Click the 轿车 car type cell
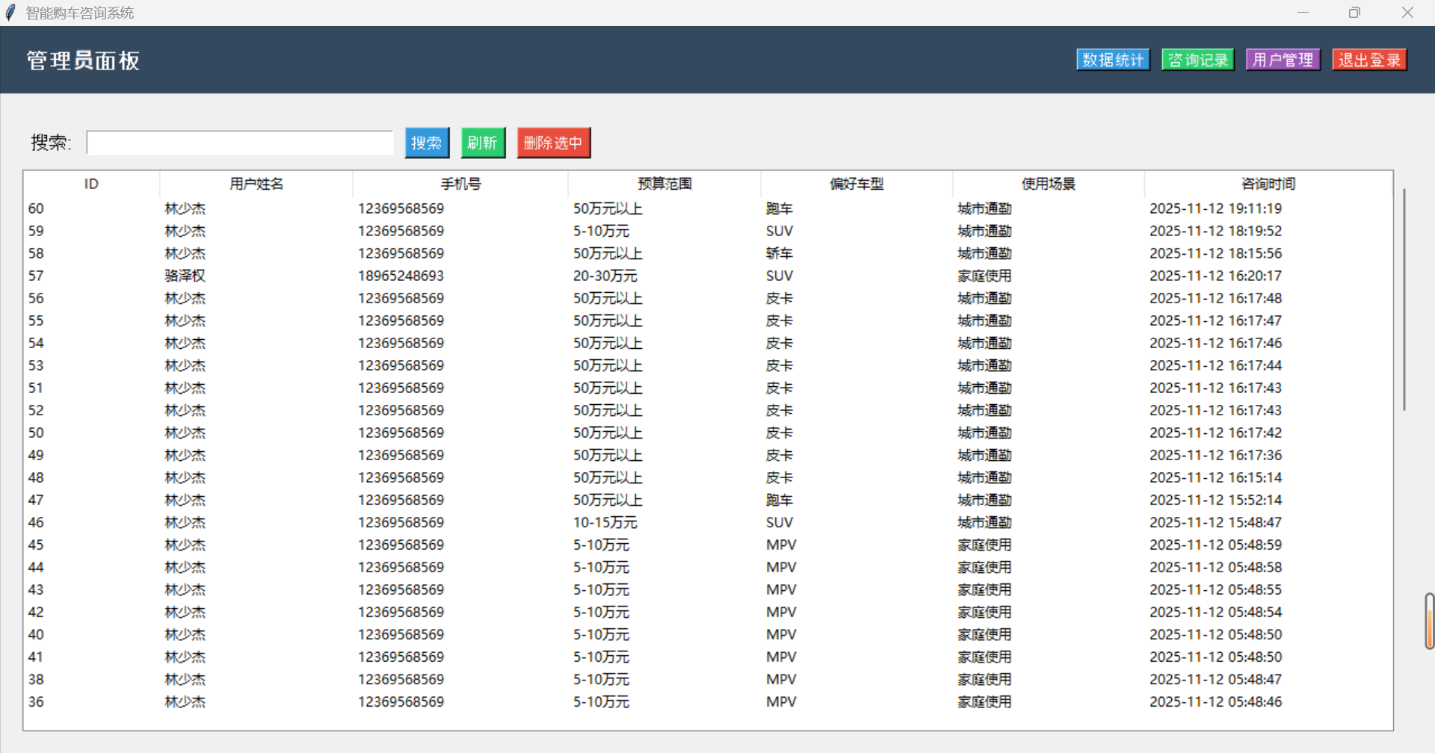The width and height of the screenshot is (1435, 753). tap(780, 253)
